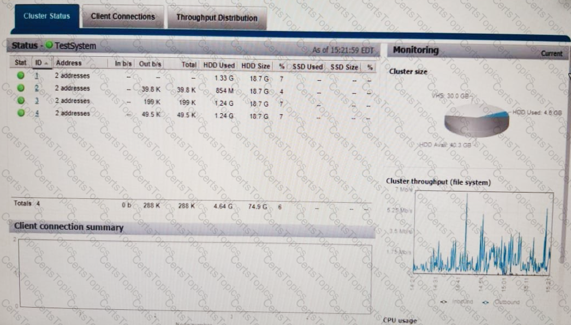Open node ID 2 link
The image size is (571, 325).
(x=37, y=88)
